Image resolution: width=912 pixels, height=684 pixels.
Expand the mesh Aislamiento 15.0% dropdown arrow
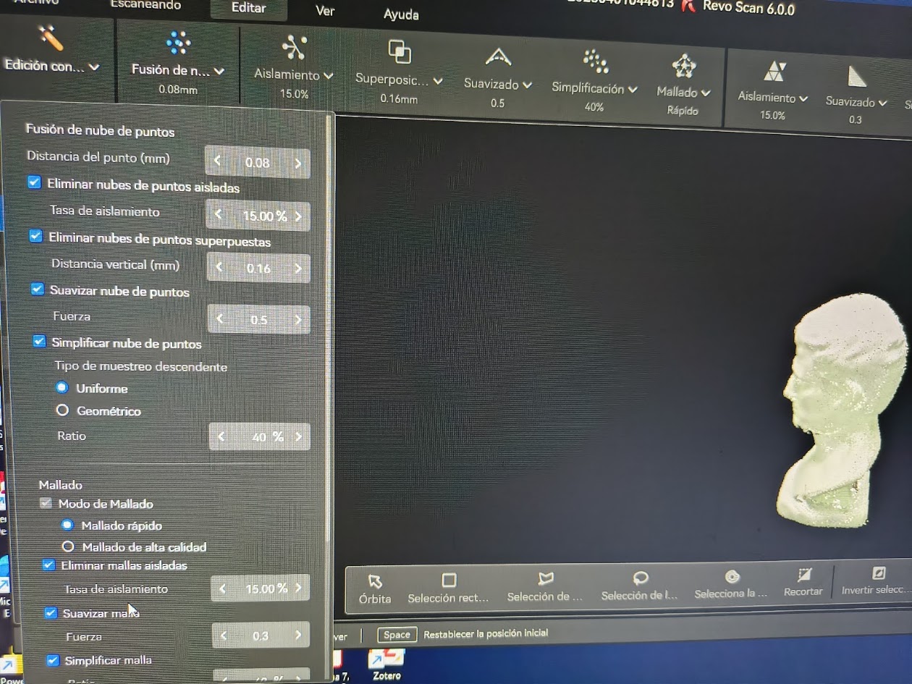pyautogui.click(x=803, y=98)
